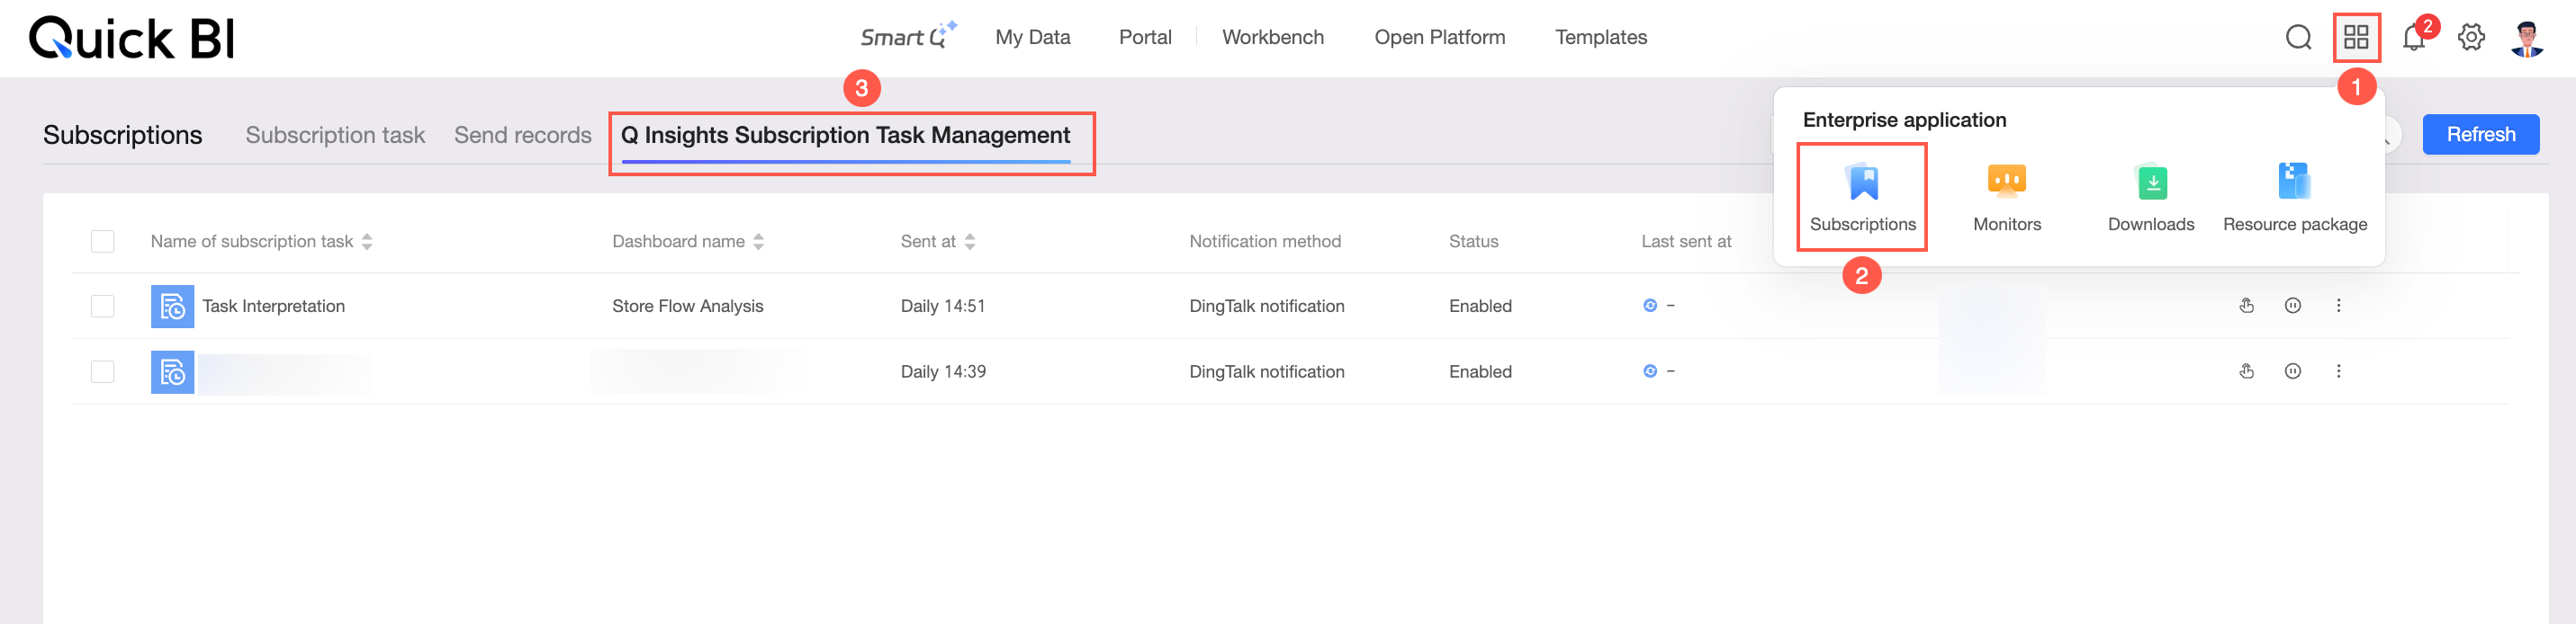Click Daily 14:51 sent time cell
The image size is (2576, 624).
942,307
